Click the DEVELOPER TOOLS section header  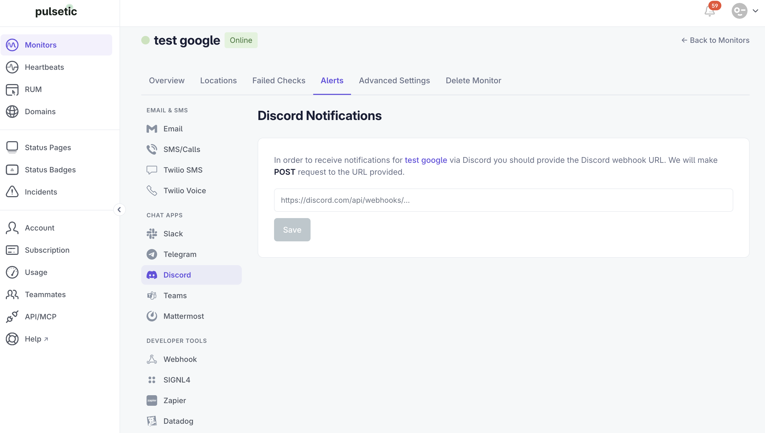point(177,341)
